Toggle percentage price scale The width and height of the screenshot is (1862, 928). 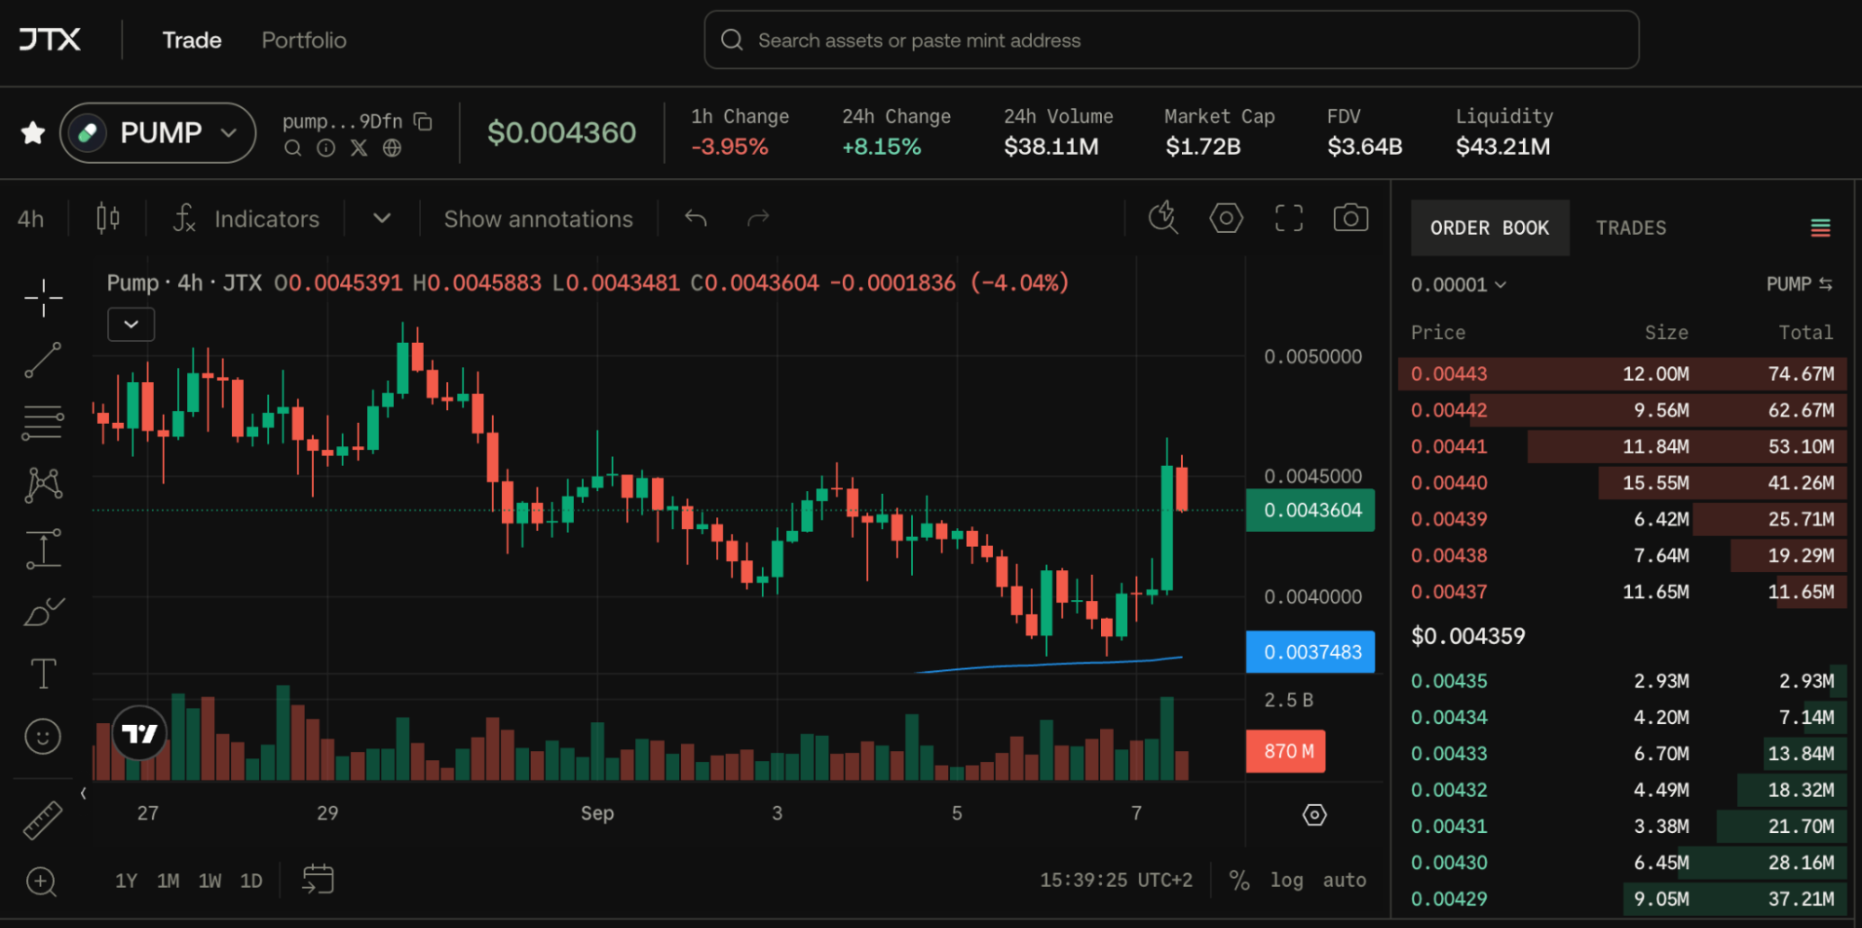[1239, 880]
